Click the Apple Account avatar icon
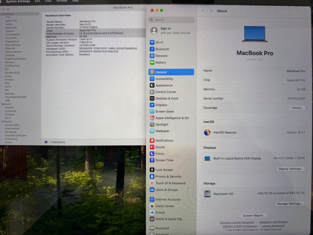Screen dimensions: 313x235 click(154, 31)
